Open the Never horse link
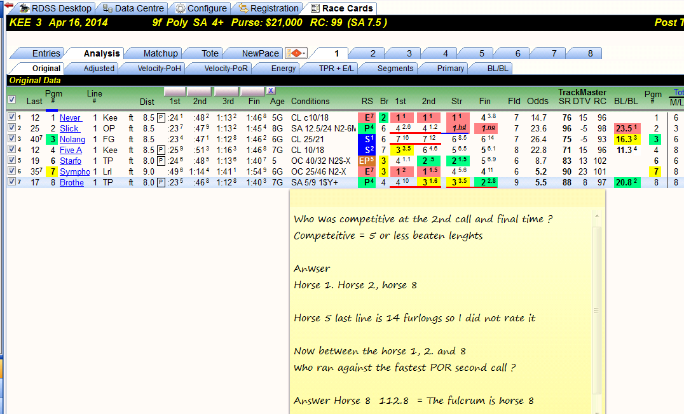This screenshot has width=684, height=414. click(x=70, y=117)
